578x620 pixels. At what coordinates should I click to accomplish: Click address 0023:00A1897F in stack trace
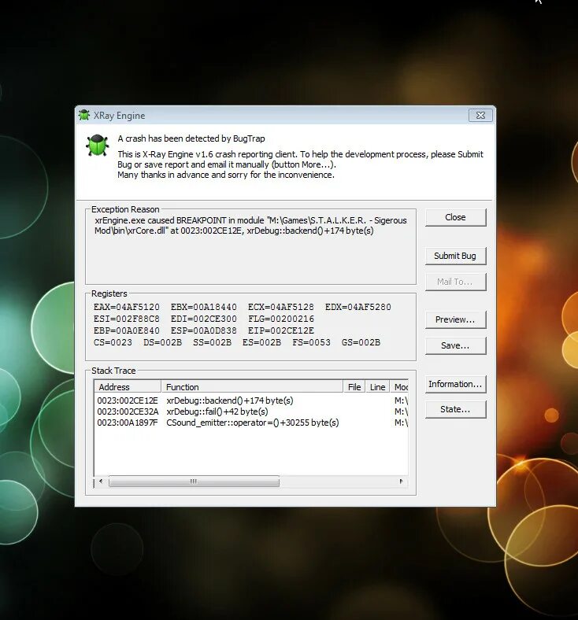(x=128, y=423)
